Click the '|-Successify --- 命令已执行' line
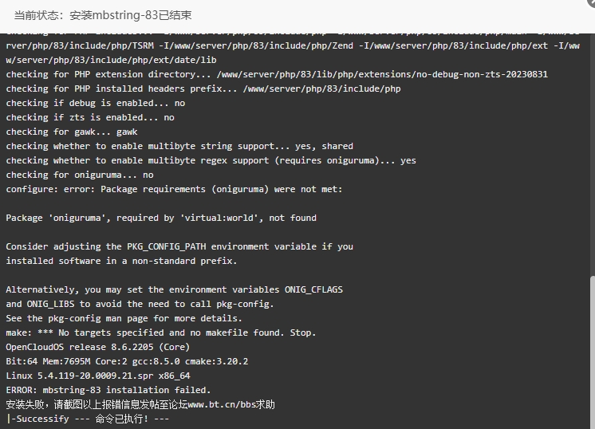Image resolution: width=595 pixels, height=429 pixels. (88, 419)
